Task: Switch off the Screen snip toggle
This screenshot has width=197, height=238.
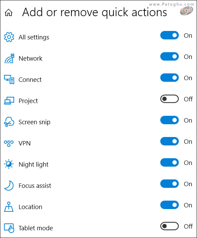Action: [x=169, y=120]
